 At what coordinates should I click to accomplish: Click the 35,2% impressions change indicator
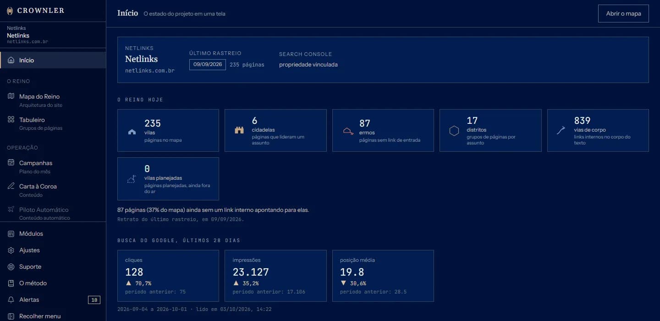pos(246,283)
